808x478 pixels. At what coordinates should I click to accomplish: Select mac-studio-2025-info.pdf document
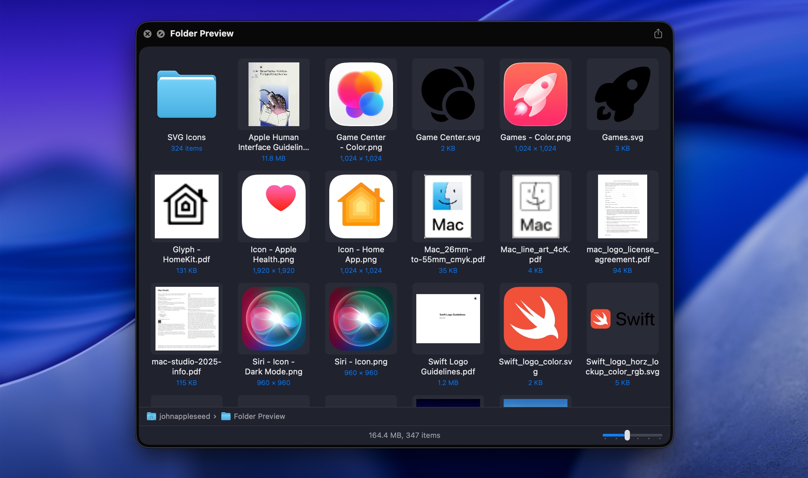pos(187,319)
